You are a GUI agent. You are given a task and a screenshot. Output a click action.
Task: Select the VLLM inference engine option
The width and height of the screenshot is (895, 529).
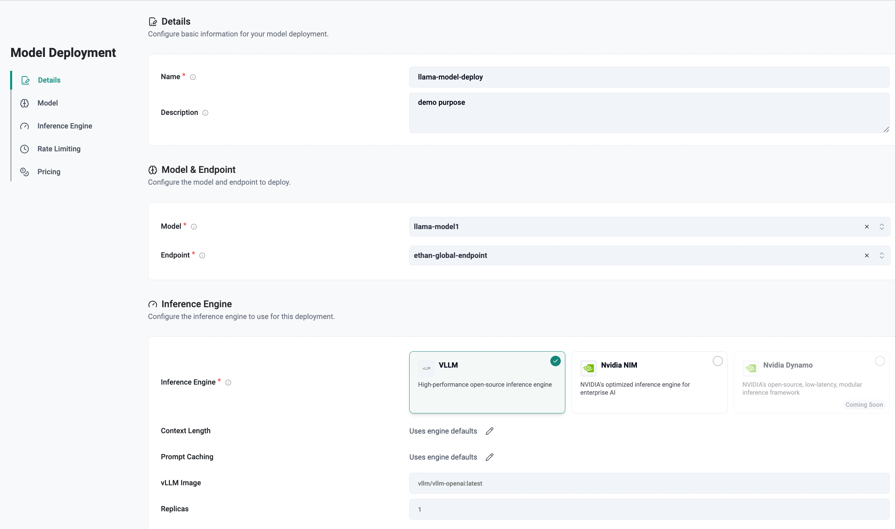coord(486,382)
